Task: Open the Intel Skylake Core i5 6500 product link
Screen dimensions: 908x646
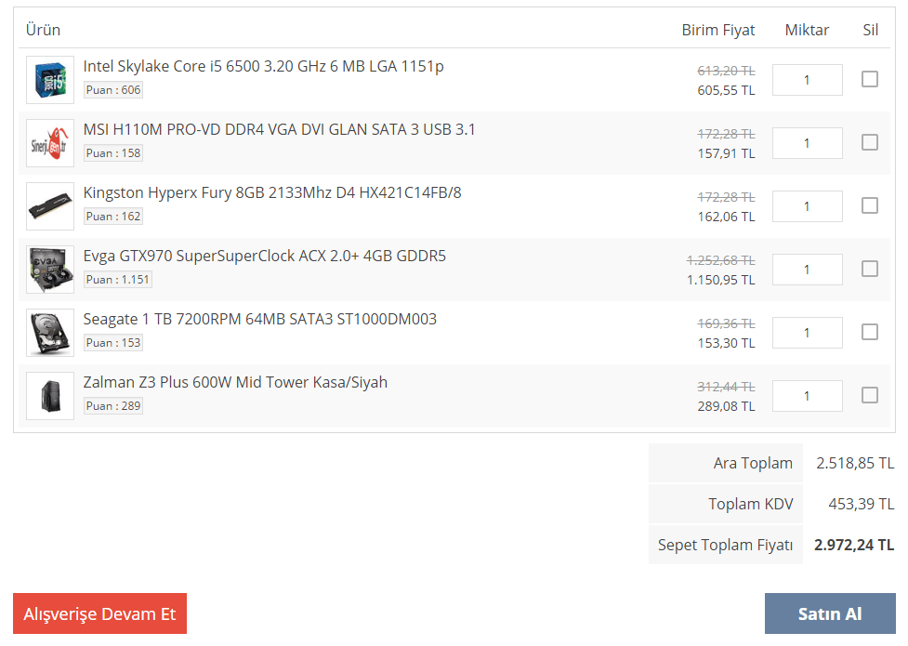Action: pyautogui.click(x=264, y=67)
